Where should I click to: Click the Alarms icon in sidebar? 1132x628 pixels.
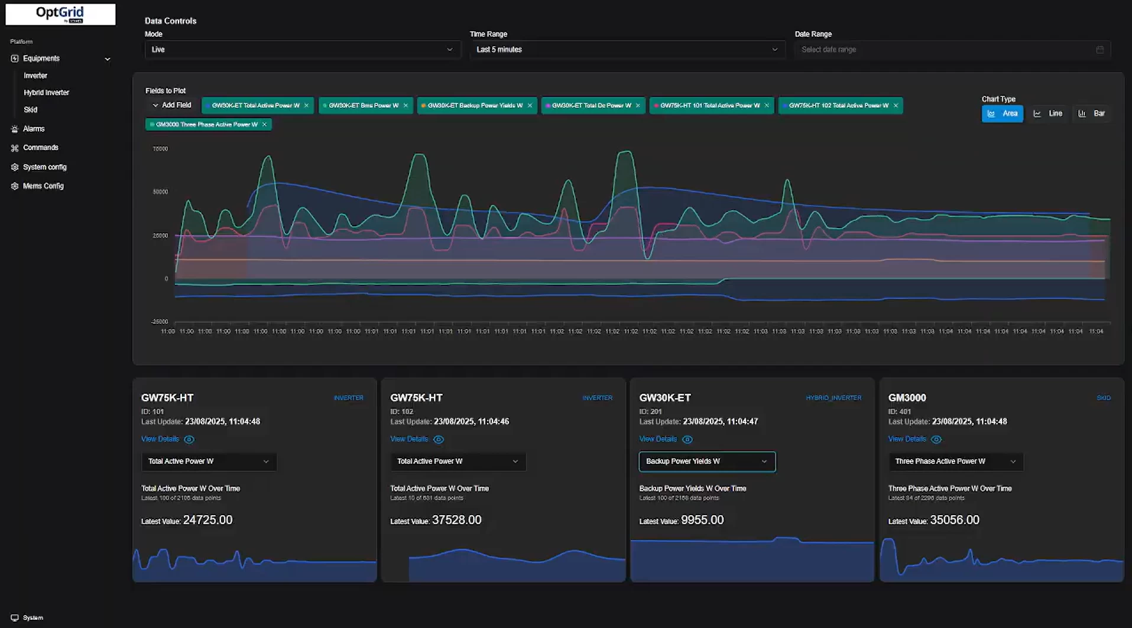point(15,129)
